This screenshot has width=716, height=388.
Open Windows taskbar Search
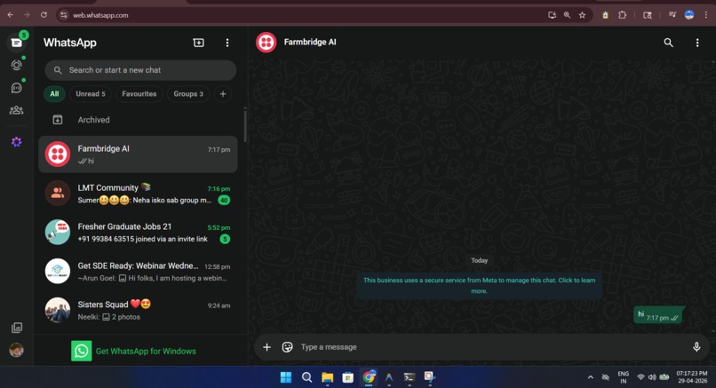coord(306,377)
